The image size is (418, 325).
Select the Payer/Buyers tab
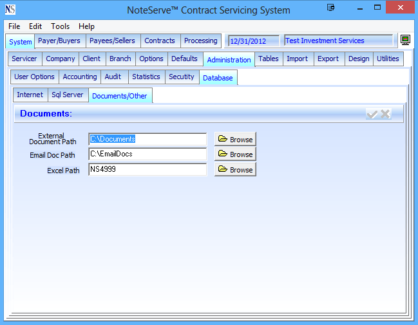point(59,41)
